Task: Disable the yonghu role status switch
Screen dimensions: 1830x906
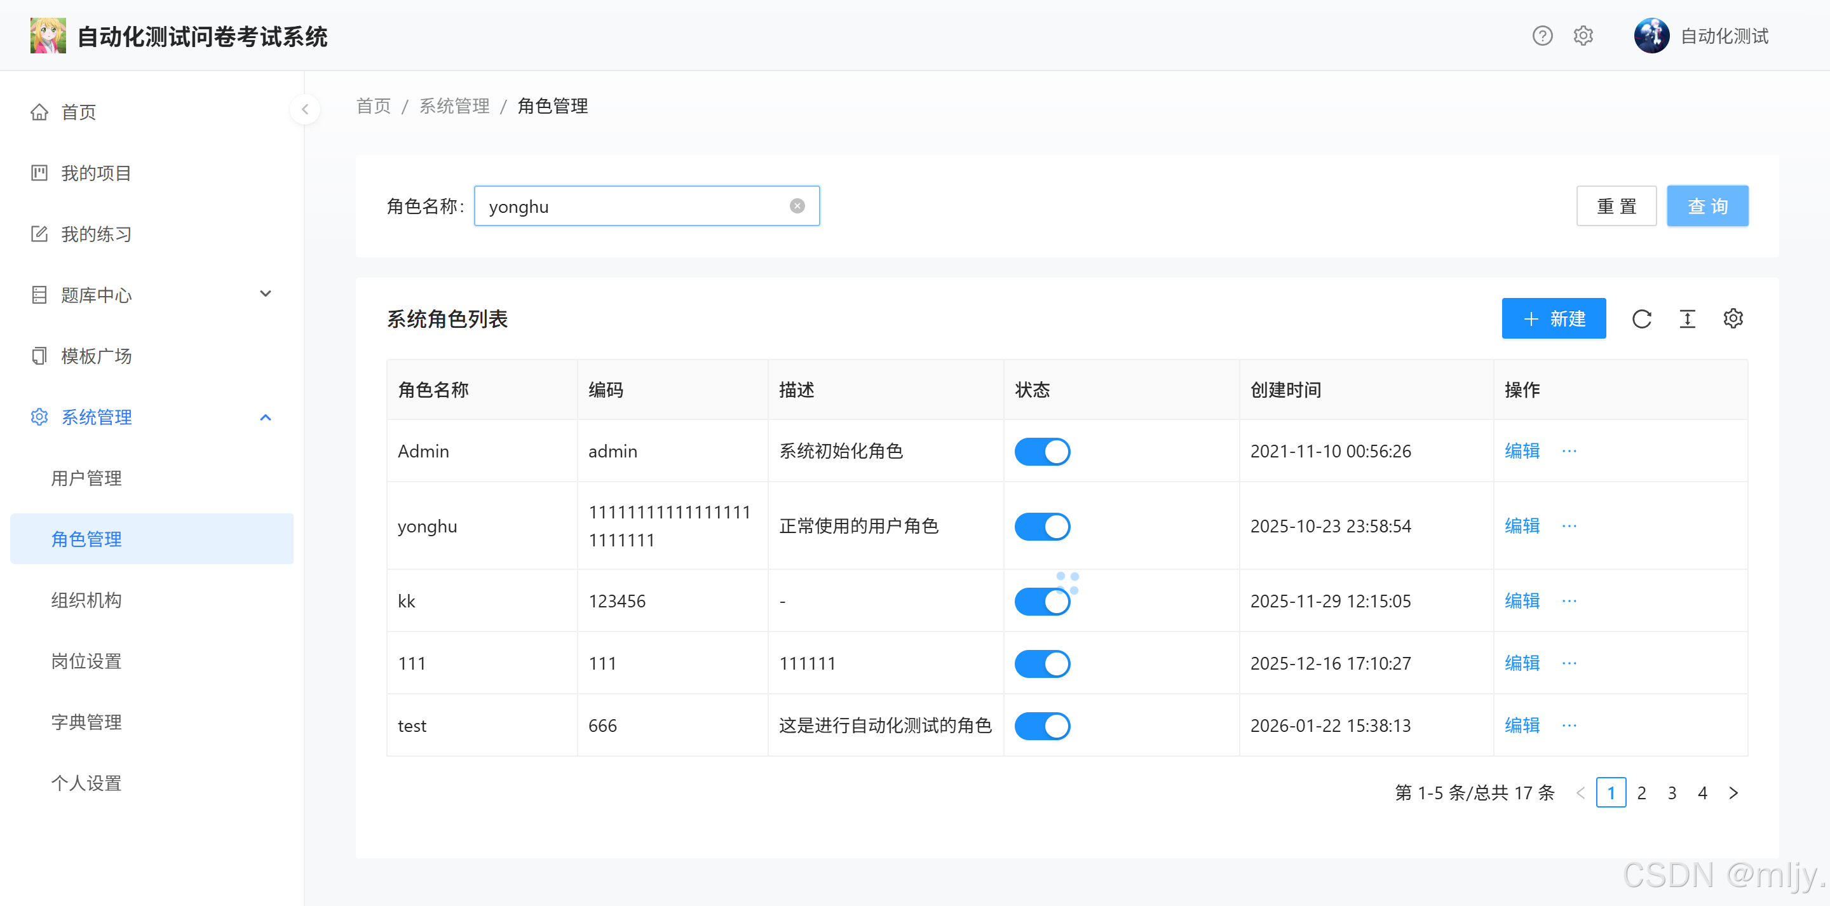Action: coord(1041,527)
